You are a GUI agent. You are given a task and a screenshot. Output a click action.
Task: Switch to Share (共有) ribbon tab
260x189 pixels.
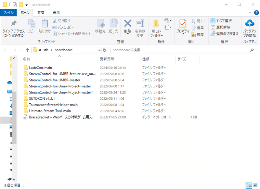click(x=41, y=13)
